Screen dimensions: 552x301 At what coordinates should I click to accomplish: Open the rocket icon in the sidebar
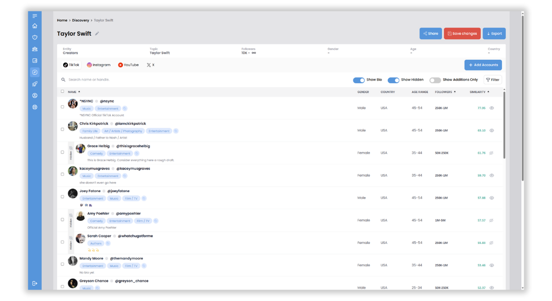point(35,84)
